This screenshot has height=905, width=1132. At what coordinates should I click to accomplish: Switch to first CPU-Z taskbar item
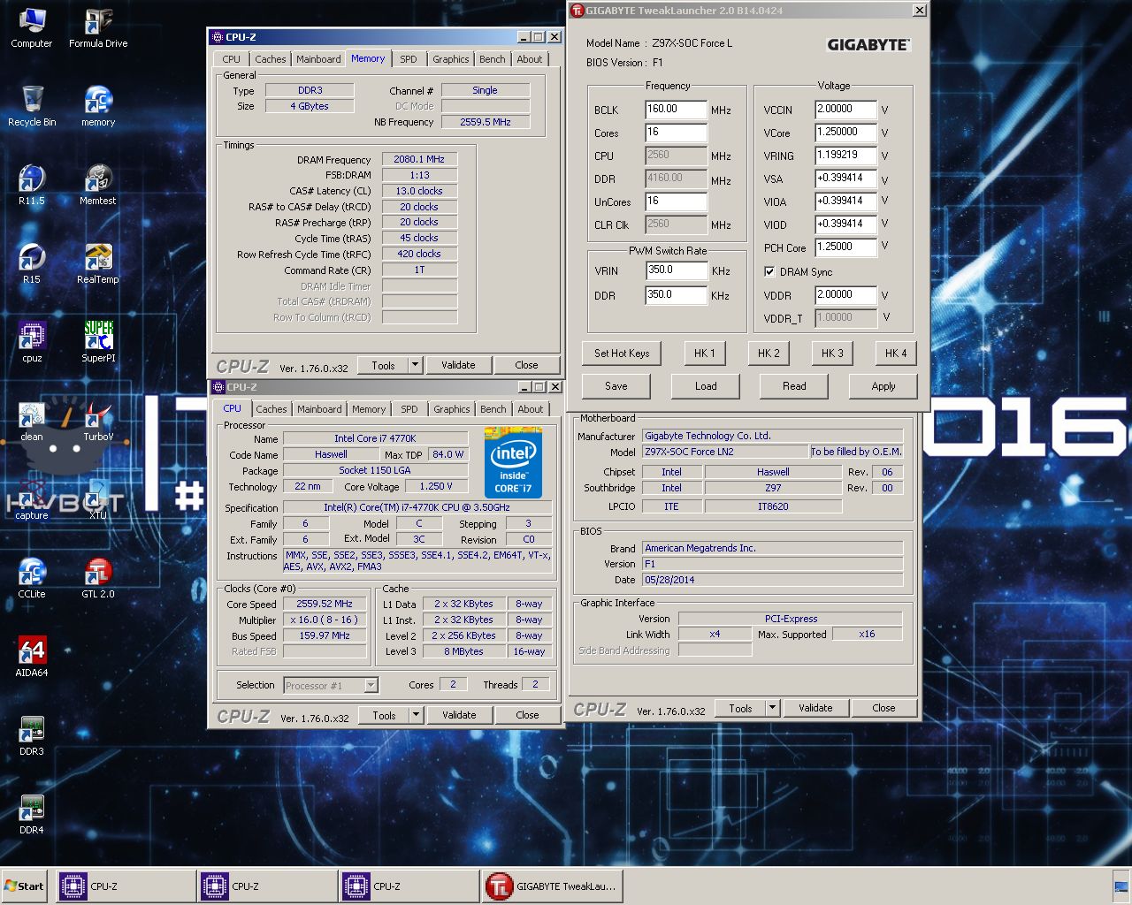[126, 886]
